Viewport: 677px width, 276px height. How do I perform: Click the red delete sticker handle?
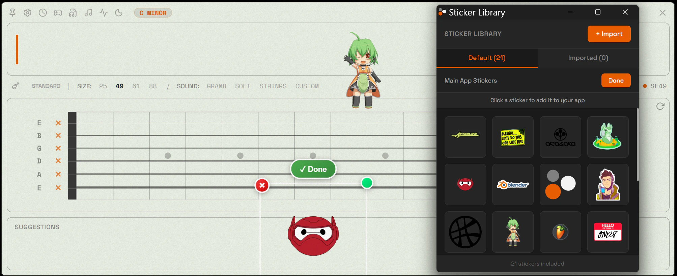point(262,185)
